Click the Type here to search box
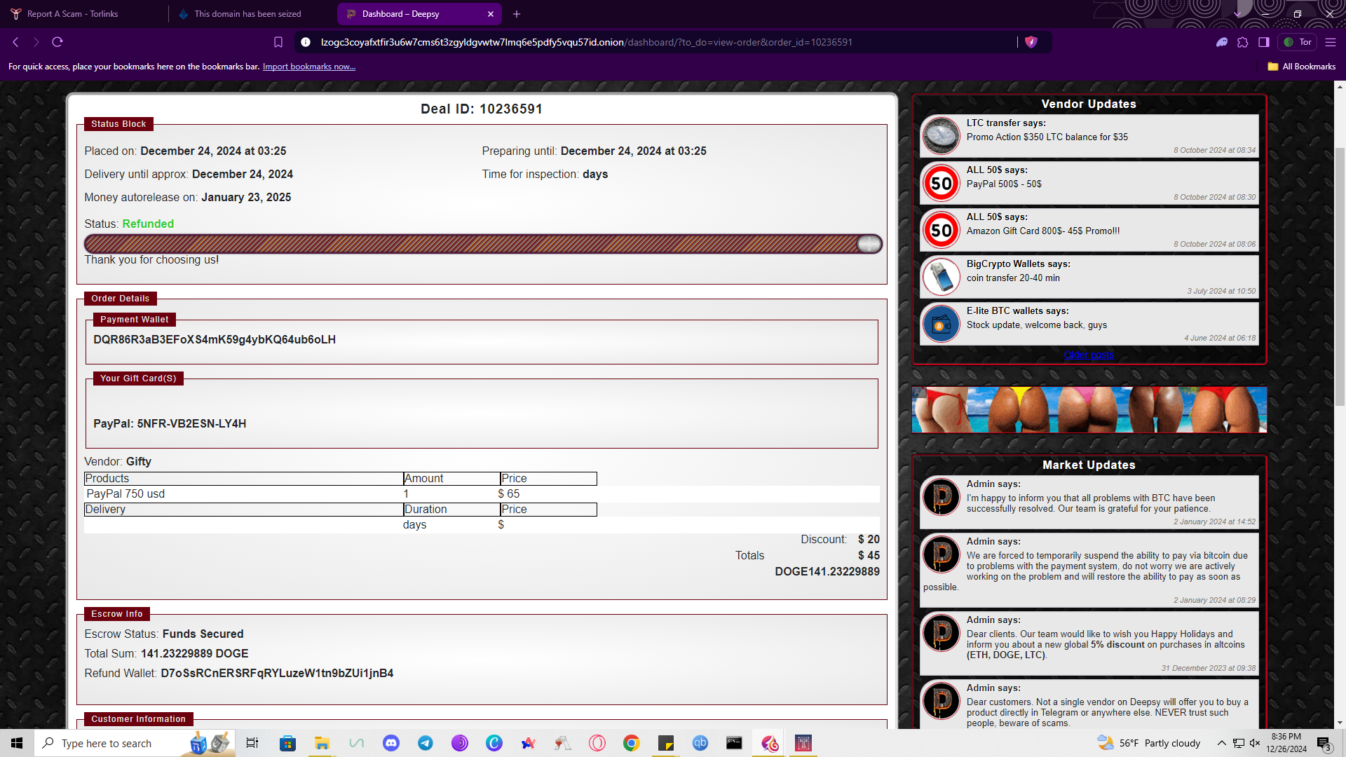The height and width of the screenshot is (757, 1346). click(x=133, y=743)
